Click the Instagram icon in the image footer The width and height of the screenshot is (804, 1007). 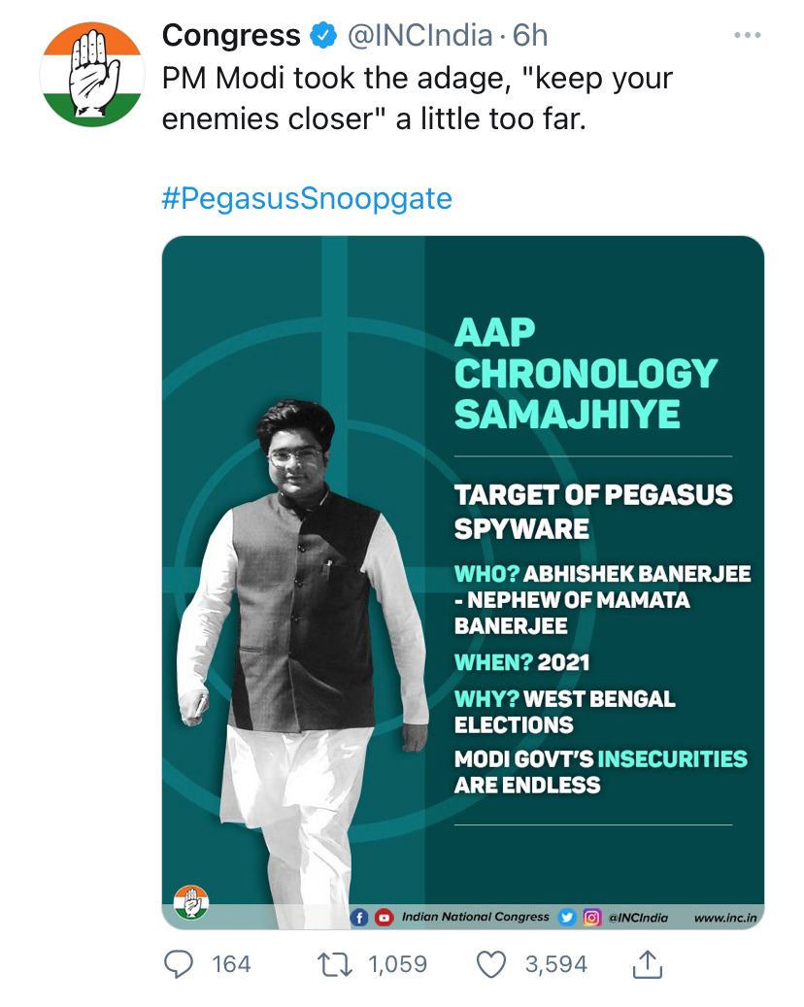coord(591,918)
